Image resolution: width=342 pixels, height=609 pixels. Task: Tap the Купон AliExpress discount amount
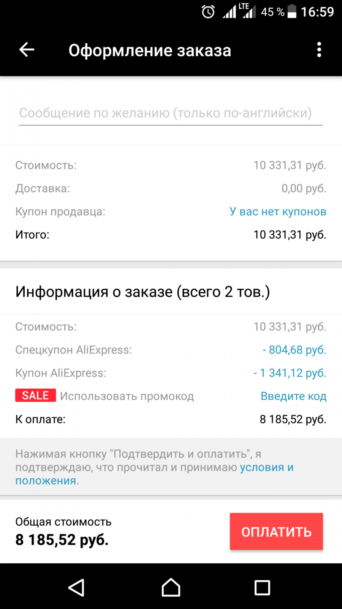(290, 373)
